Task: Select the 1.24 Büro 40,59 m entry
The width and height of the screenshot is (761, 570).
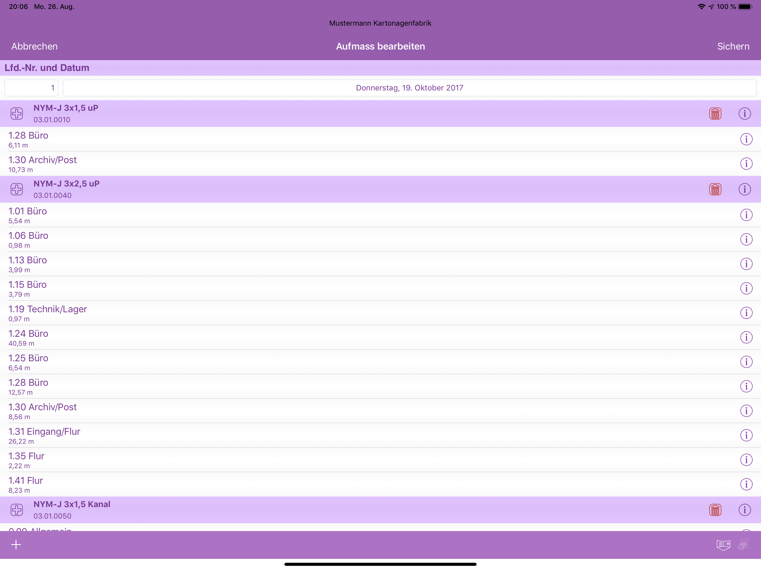Action: tap(380, 337)
